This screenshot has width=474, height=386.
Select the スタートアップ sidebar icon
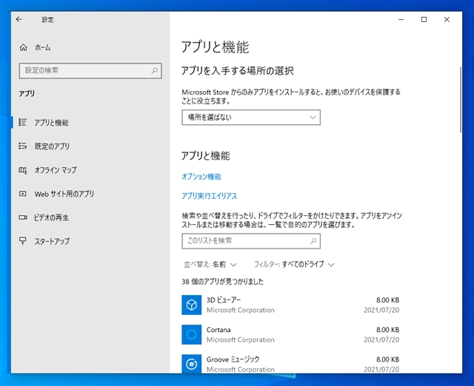click(23, 241)
